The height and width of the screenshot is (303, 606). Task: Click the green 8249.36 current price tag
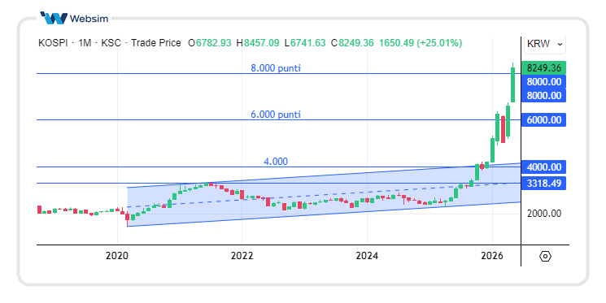pyautogui.click(x=544, y=68)
